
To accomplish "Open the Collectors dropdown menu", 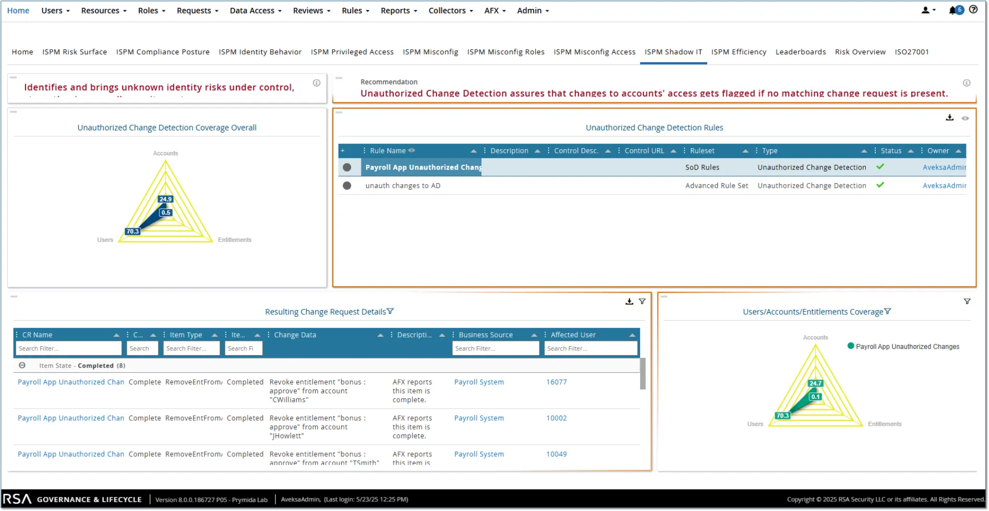I will coord(451,10).
